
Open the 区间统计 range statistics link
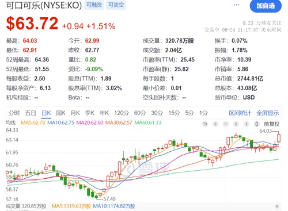click(x=240, y=113)
